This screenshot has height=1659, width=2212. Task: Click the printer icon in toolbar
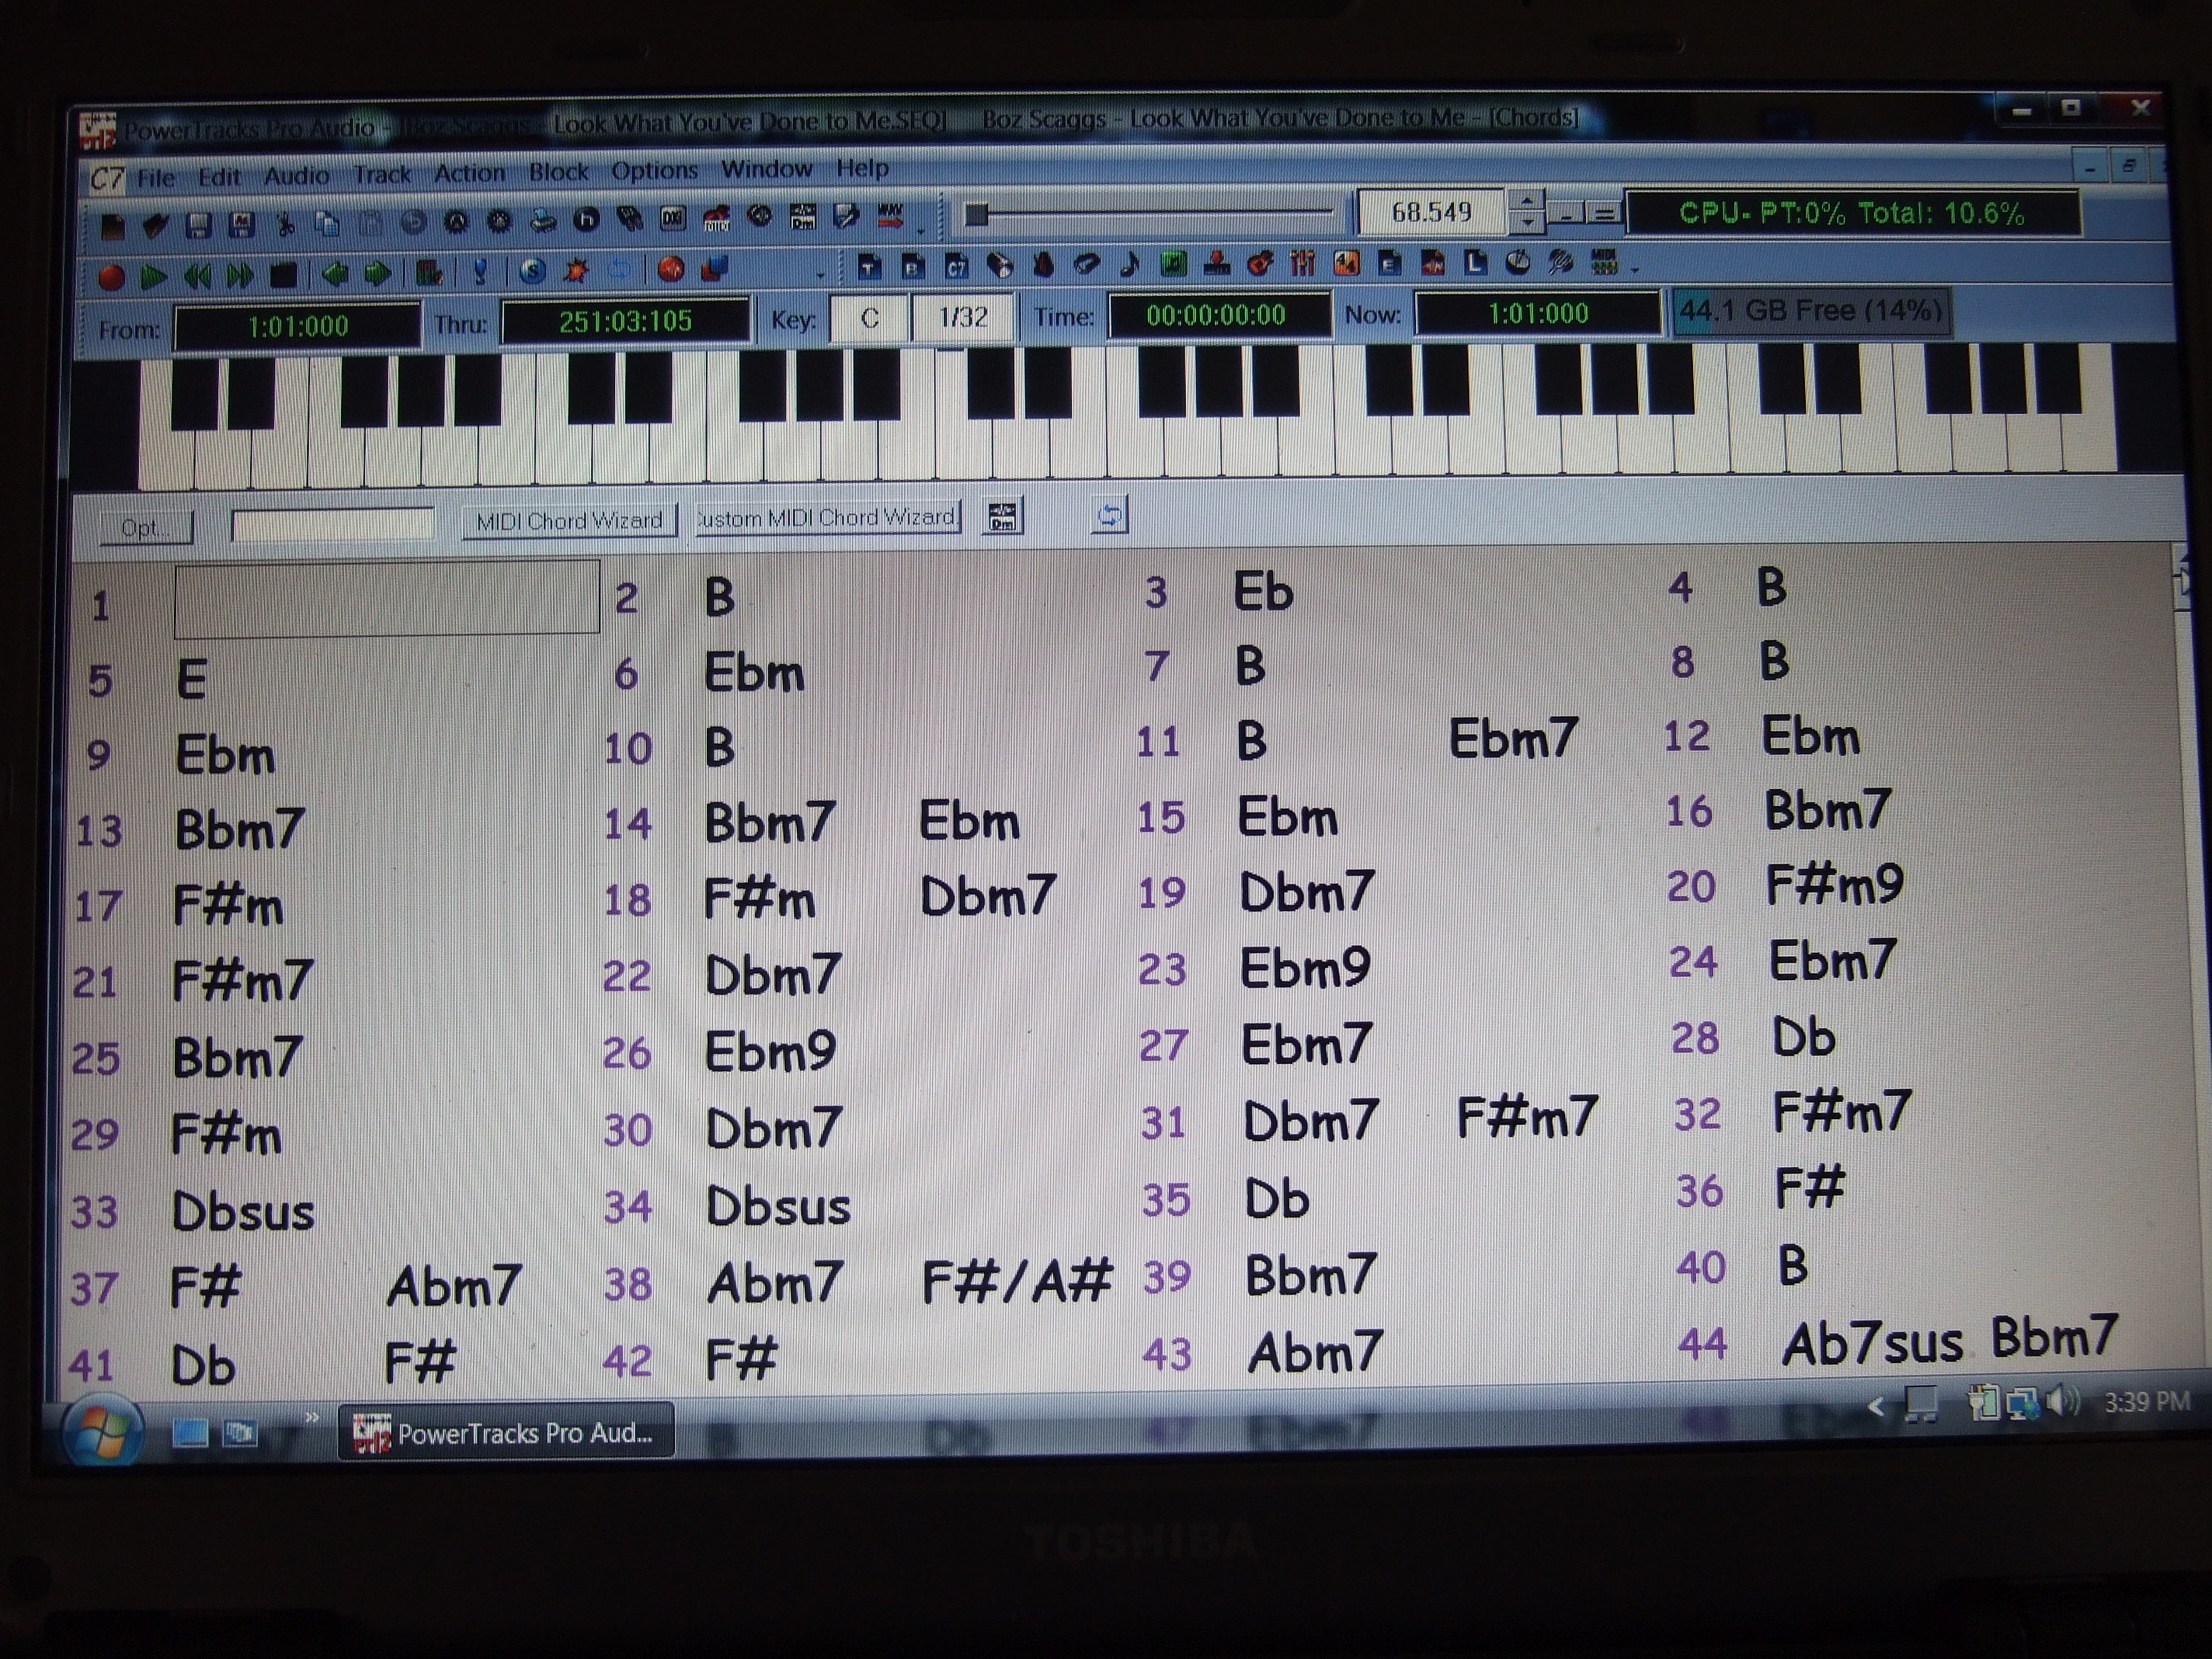coord(543,221)
